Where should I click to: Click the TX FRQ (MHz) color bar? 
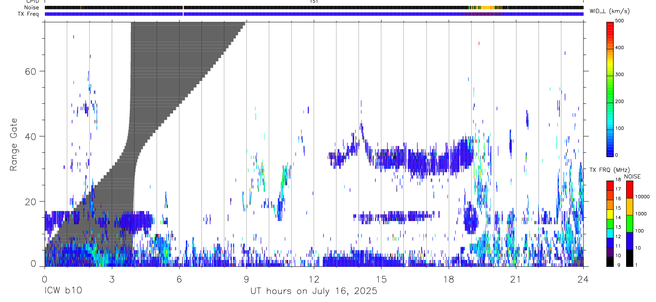coord(610,224)
